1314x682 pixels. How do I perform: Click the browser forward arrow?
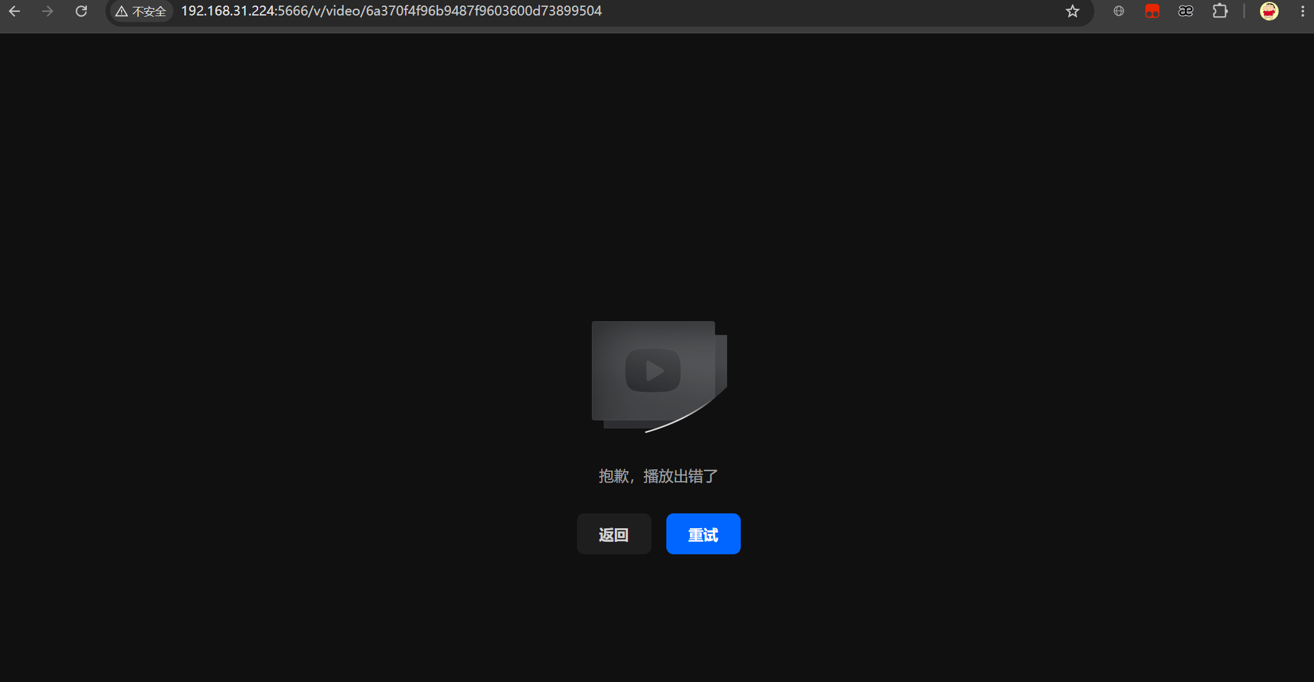[48, 11]
